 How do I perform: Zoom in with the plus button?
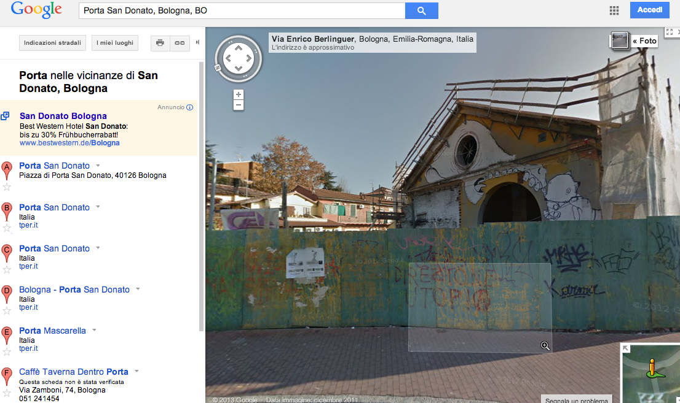239,94
